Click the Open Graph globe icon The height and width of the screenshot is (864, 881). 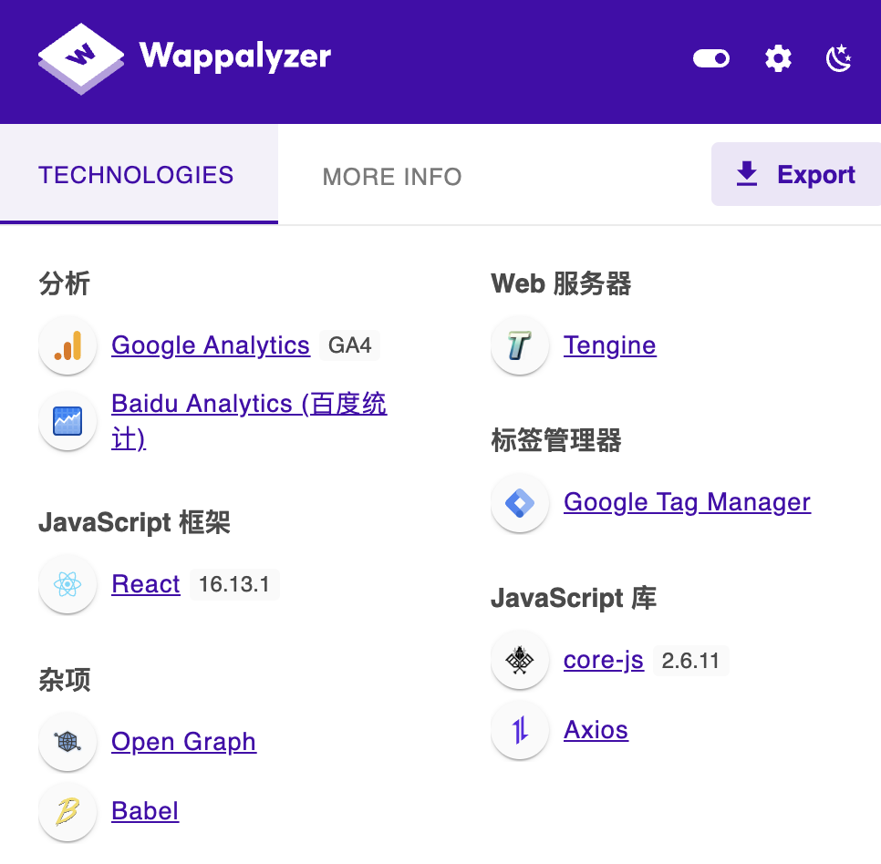pyautogui.click(x=68, y=742)
